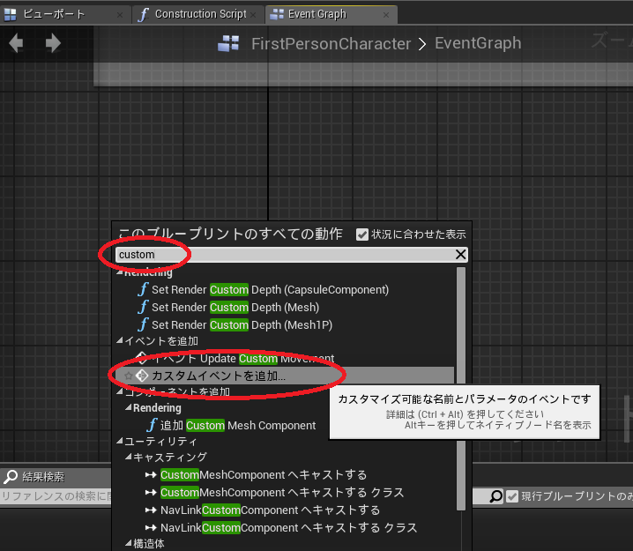Click the function icon of 追加 Custom Mesh Component

click(152, 425)
